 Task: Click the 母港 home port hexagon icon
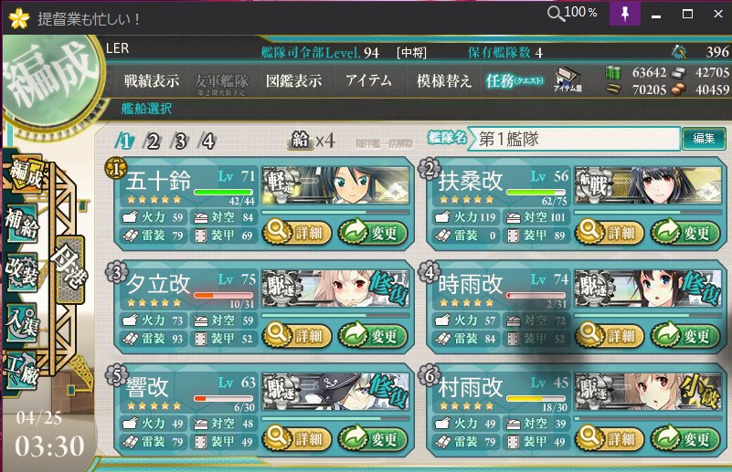69,270
